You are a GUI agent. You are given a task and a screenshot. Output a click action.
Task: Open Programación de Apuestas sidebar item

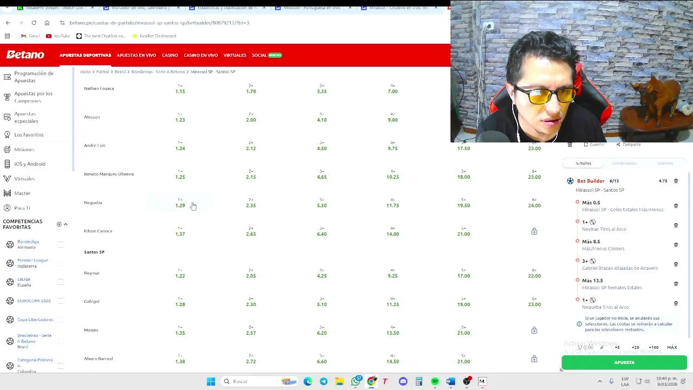click(x=34, y=77)
